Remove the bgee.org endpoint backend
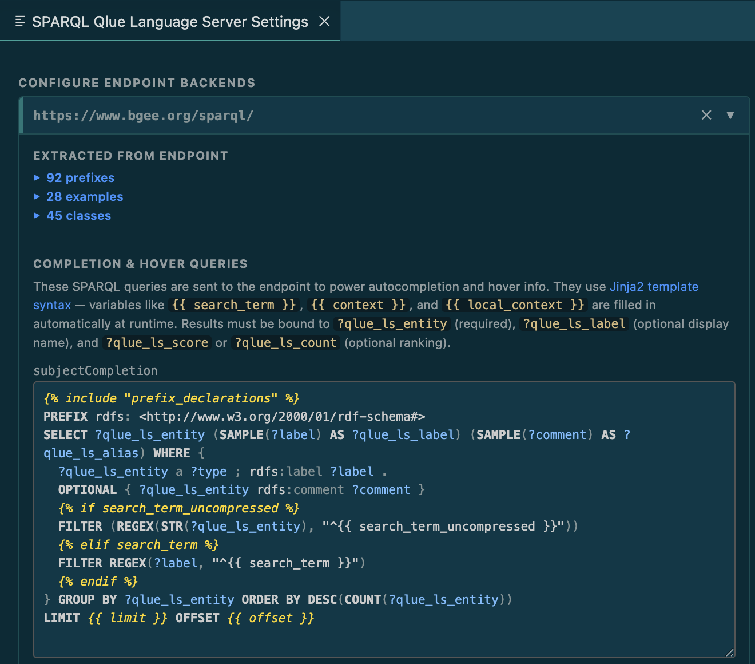The height and width of the screenshot is (664, 755). pos(706,115)
